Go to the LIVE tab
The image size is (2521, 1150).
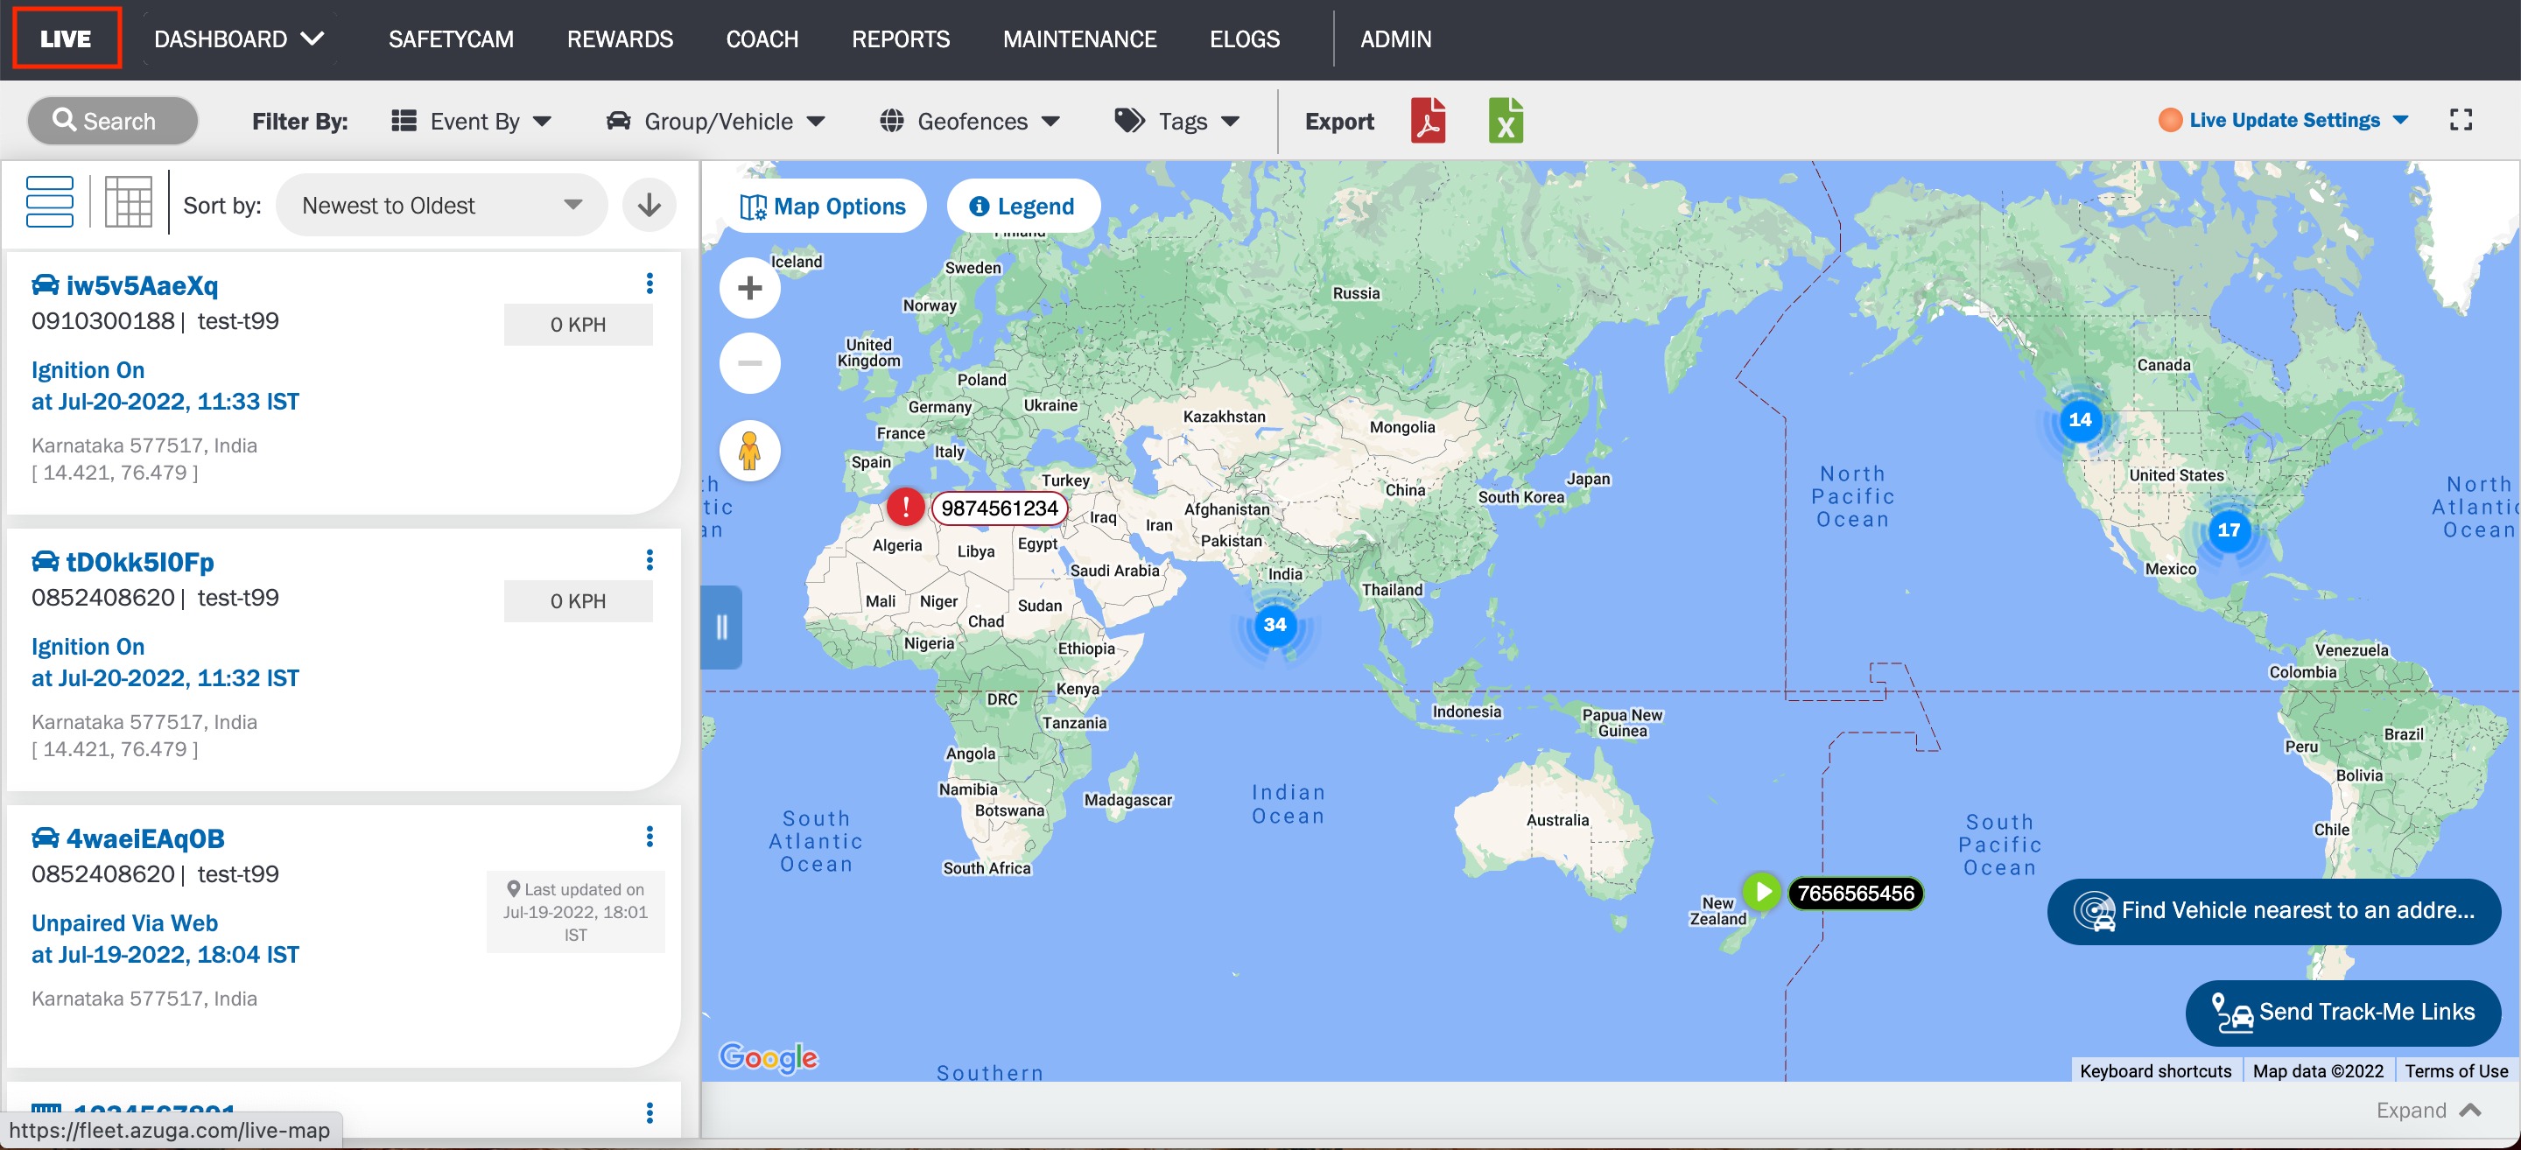pos(66,39)
